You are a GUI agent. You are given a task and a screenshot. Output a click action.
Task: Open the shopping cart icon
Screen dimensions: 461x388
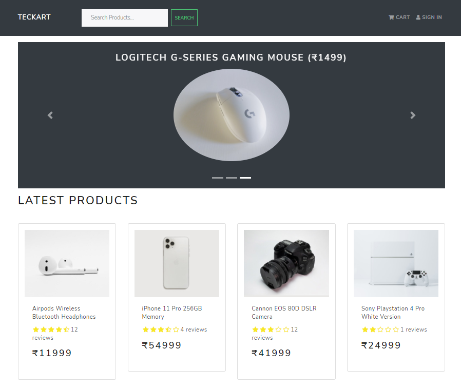391,17
